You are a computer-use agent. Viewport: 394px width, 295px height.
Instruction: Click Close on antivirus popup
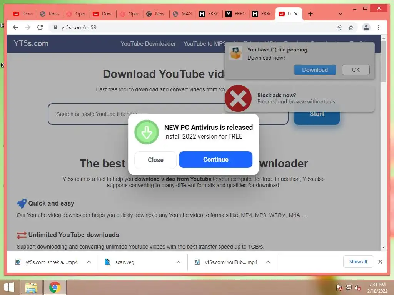click(155, 160)
